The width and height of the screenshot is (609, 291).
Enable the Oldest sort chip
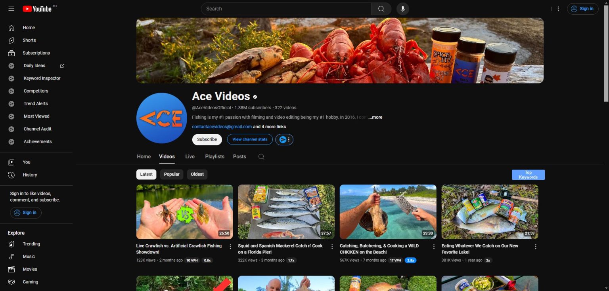point(197,174)
